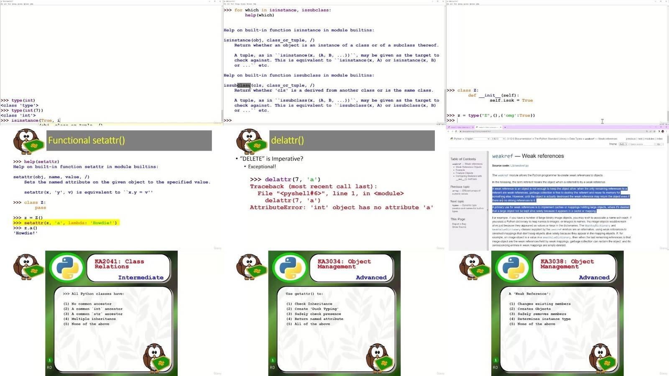Select answer '(1) No common ancestor' on KA2041 slide
The width and height of the screenshot is (669, 376).
pyautogui.click(x=87, y=304)
